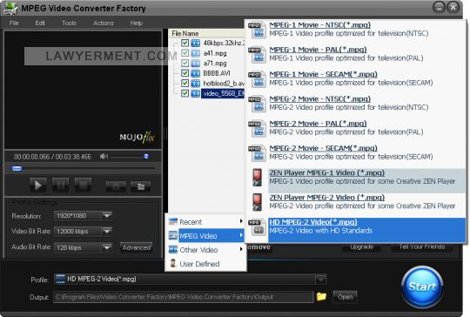Click the File Name column header
This screenshot has height=317, width=470.
click(207, 33)
